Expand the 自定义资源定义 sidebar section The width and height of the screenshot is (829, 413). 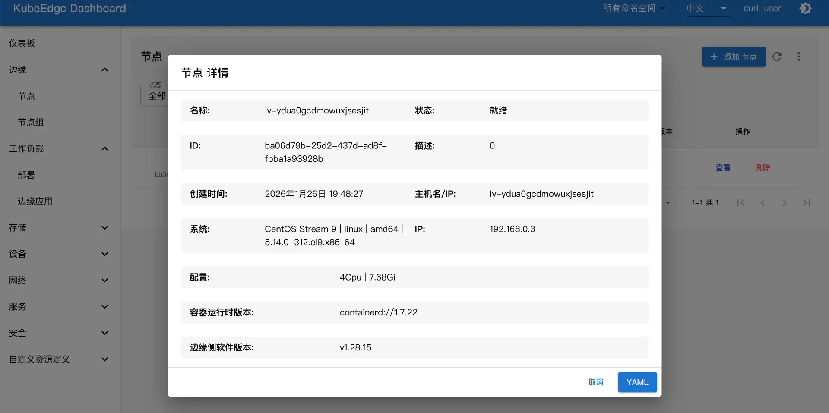point(104,359)
